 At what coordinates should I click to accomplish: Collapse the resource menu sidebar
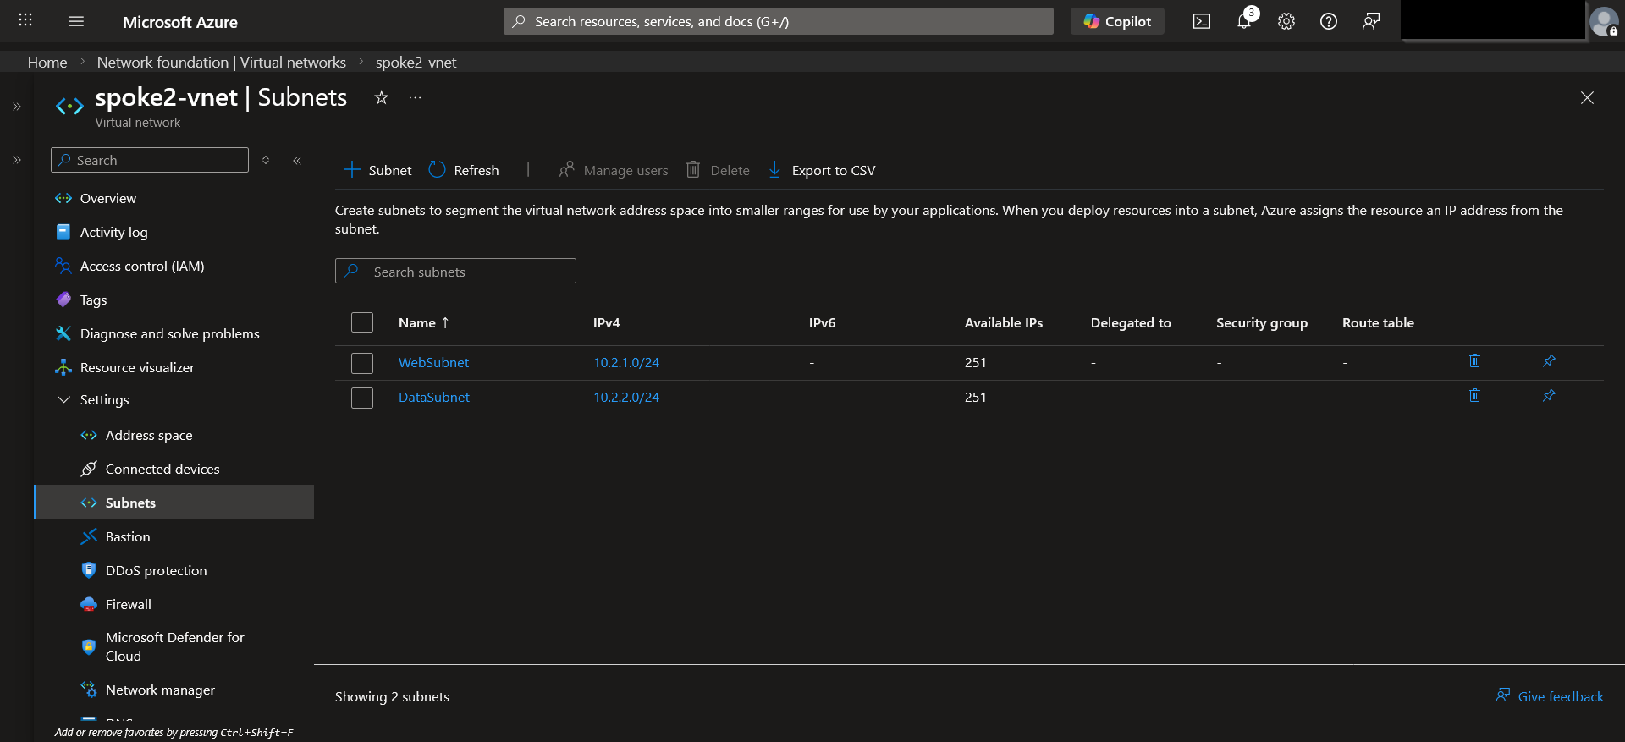coord(297,160)
